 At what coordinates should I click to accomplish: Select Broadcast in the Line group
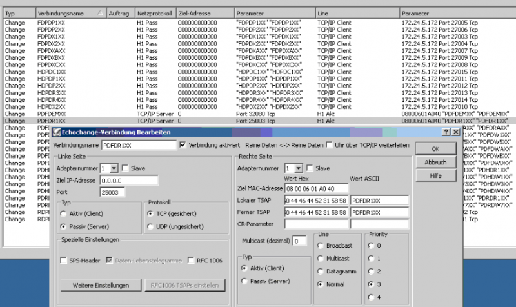point(321,246)
